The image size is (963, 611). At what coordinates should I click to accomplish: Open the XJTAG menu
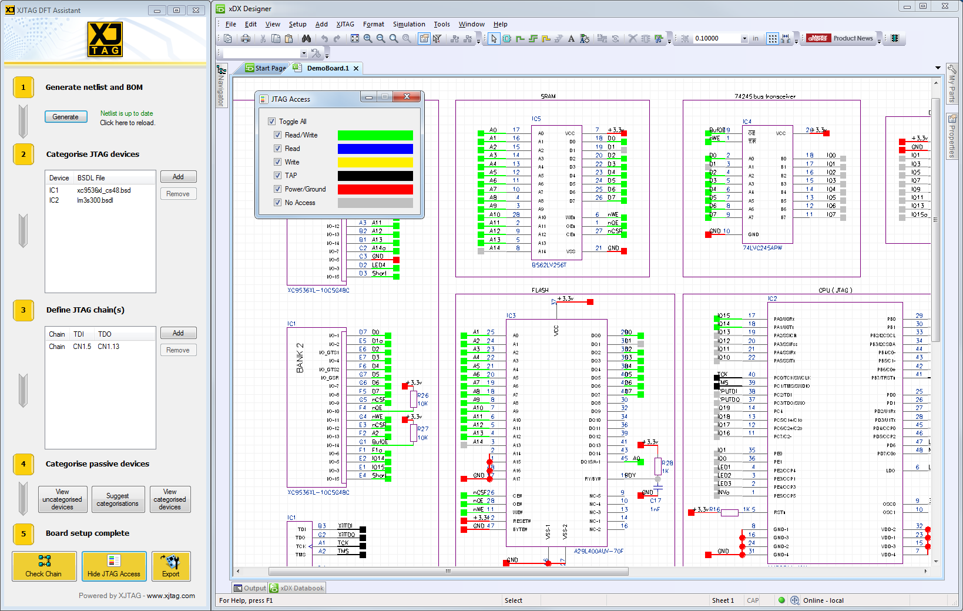(345, 24)
